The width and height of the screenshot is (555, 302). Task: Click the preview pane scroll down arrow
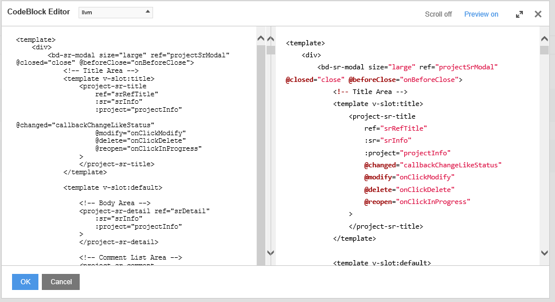(544, 253)
